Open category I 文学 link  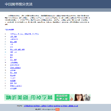point(11,55)
